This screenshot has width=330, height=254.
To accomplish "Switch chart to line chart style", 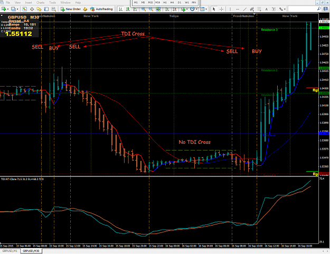I will coord(135,9).
